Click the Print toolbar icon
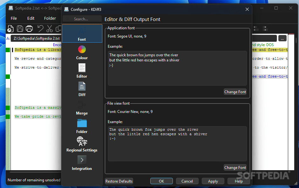 coord(29,29)
